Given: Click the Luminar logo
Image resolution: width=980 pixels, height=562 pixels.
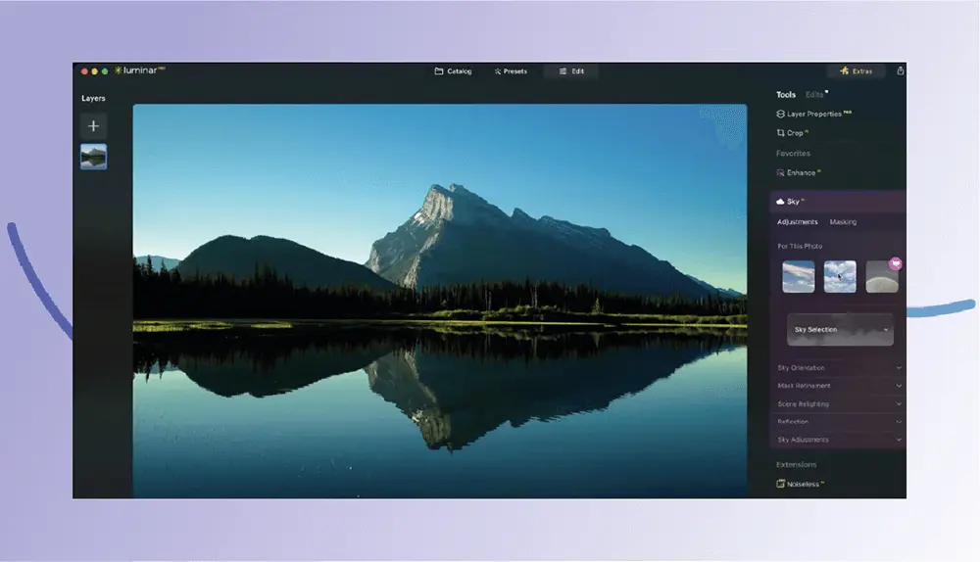Looking at the screenshot, I should coord(139,70).
